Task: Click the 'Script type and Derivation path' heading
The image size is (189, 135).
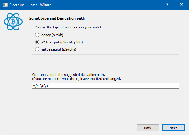Action: [x=57, y=18]
